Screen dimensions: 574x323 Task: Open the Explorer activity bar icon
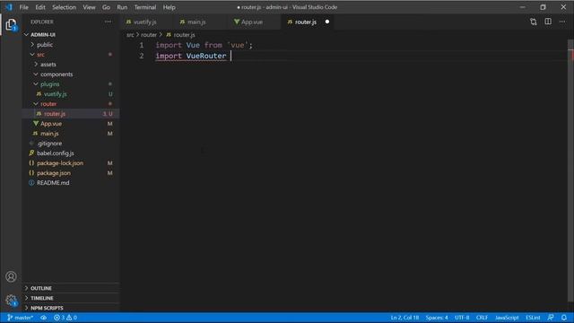coord(11,25)
